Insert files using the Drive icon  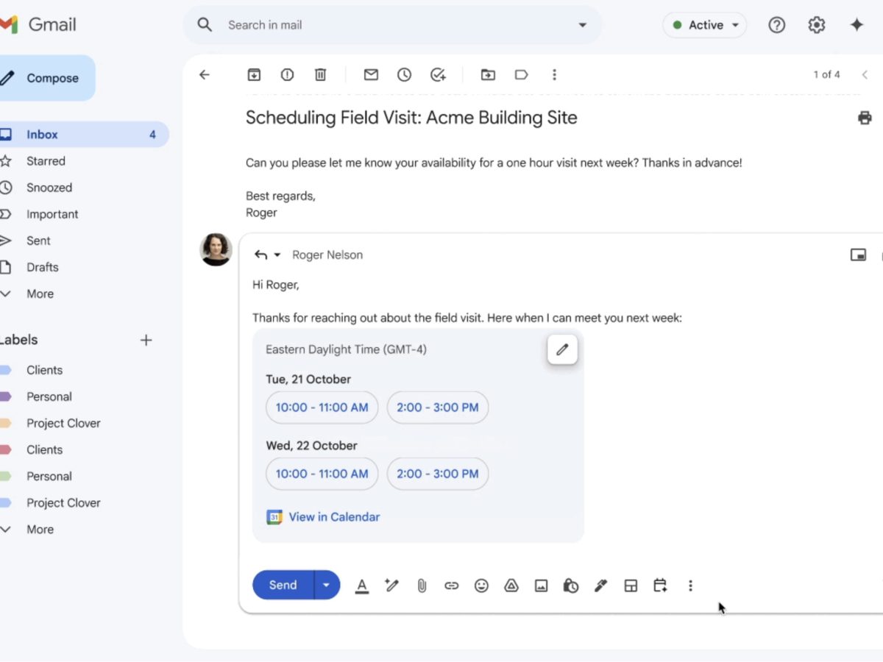511,586
